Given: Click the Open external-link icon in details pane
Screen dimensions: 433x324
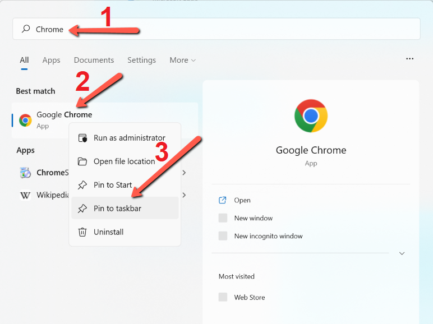Looking at the screenshot, I should (x=222, y=200).
